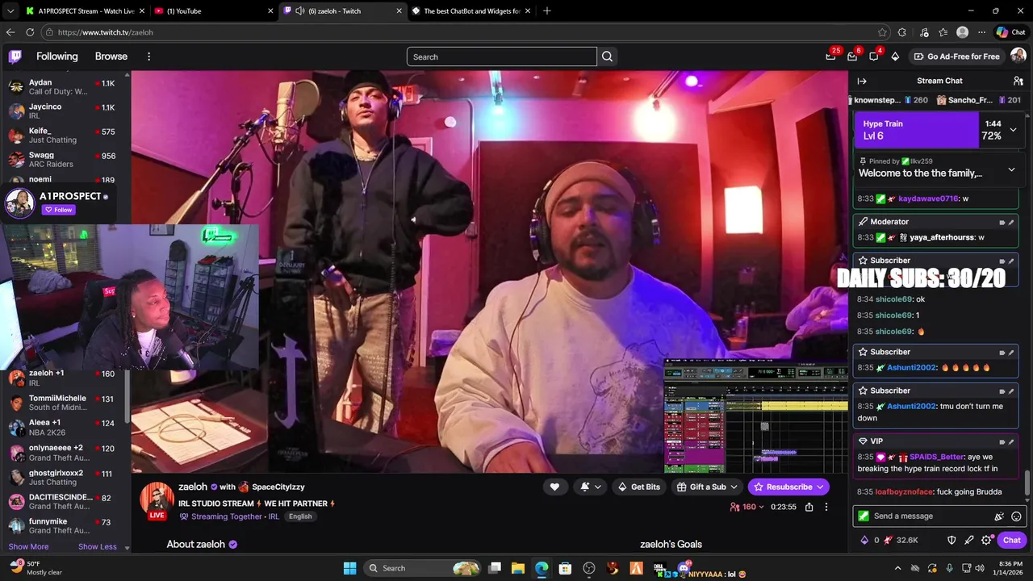Open whispers icon with 4 badge
1033x581 pixels.
click(x=874, y=56)
